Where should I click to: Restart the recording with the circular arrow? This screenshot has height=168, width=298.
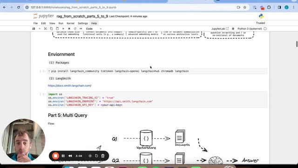click(x=96, y=156)
